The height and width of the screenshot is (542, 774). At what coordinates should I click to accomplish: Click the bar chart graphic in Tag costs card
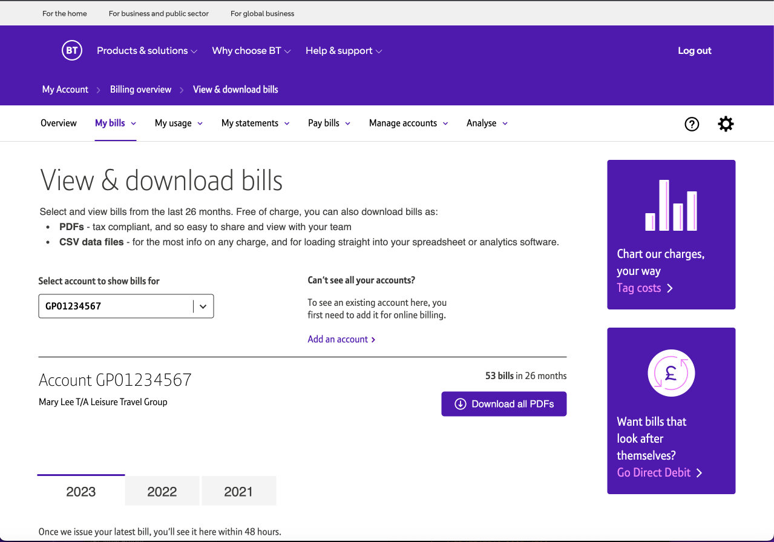[x=671, y=205]
